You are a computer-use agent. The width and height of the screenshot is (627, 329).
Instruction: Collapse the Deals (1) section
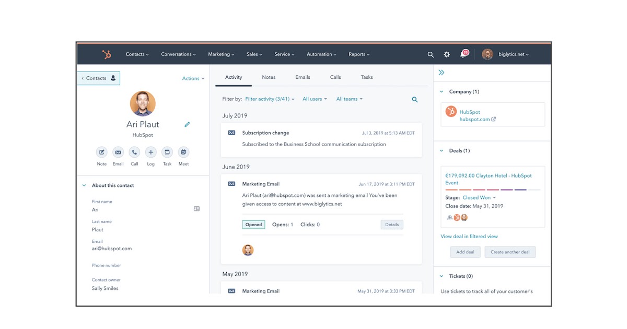442,151
